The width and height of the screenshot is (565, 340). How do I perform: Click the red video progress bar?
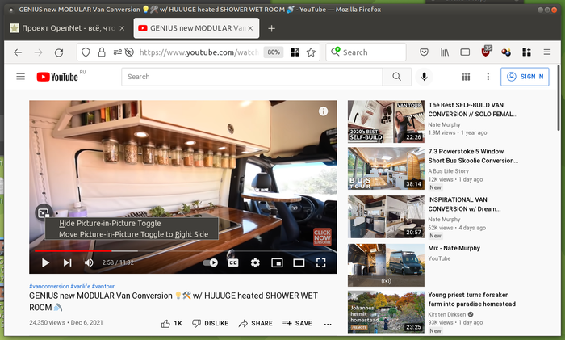[x=73, y=250]
